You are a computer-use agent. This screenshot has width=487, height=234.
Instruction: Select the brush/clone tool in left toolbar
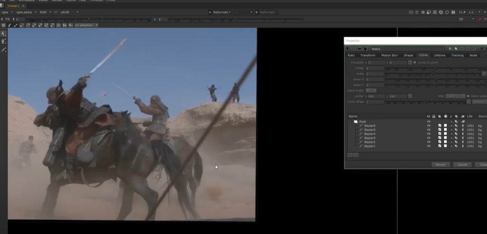click(x=4, y=50)
